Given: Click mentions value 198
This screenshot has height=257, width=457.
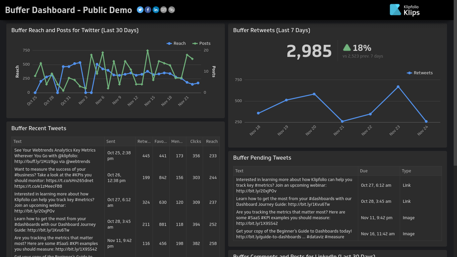Looking at the screenshot, I should pos(180,244).
